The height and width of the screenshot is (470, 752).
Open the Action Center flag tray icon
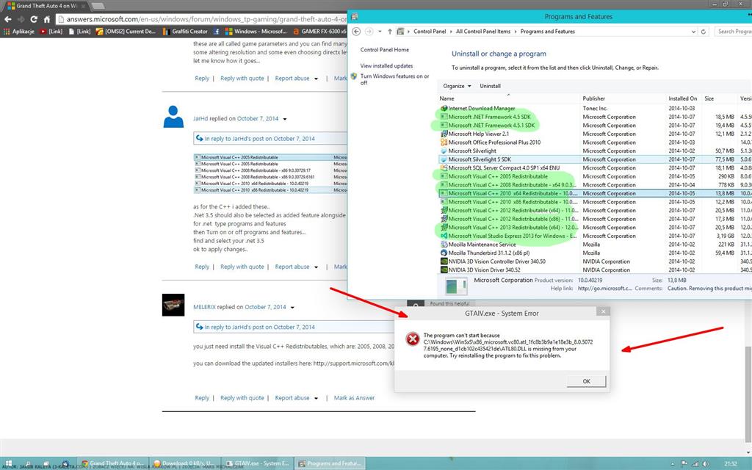point(684,464)
